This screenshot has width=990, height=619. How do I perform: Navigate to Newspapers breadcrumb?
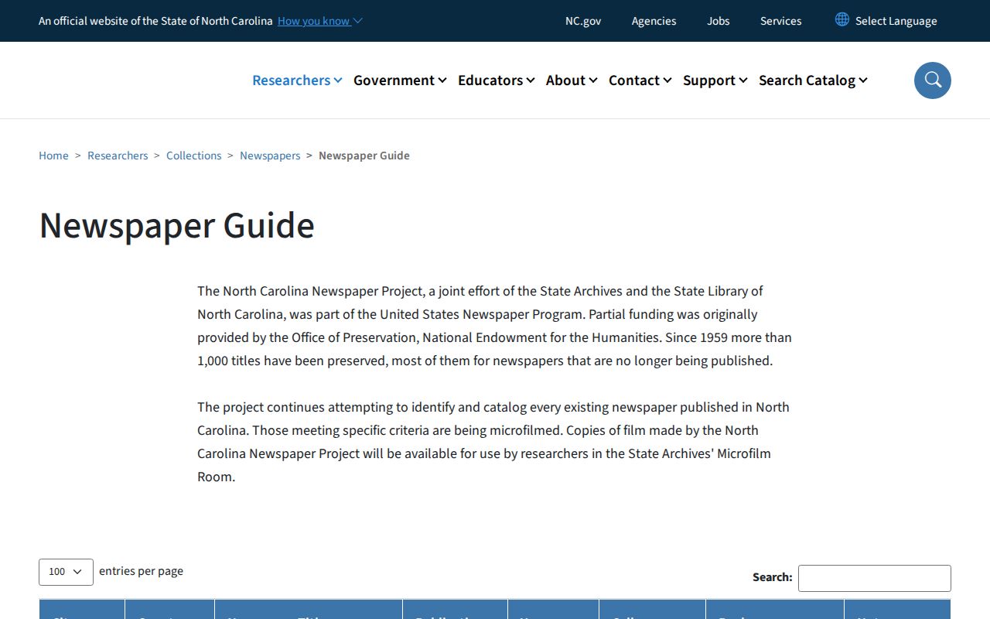(270, 156)
